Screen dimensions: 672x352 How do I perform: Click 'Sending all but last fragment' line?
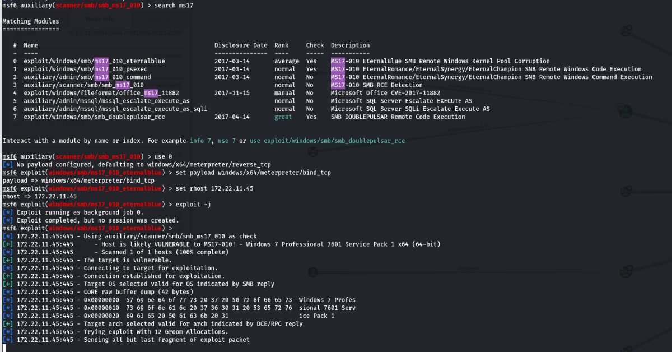coord(126,340)
